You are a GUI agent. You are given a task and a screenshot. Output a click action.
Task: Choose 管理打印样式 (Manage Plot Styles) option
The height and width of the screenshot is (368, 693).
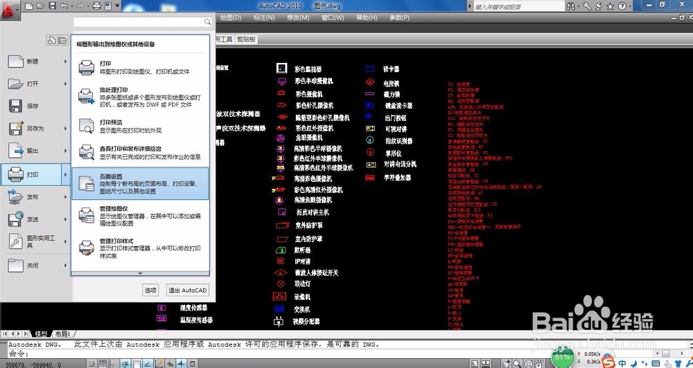pyautogui.click(x=141, y=248)
